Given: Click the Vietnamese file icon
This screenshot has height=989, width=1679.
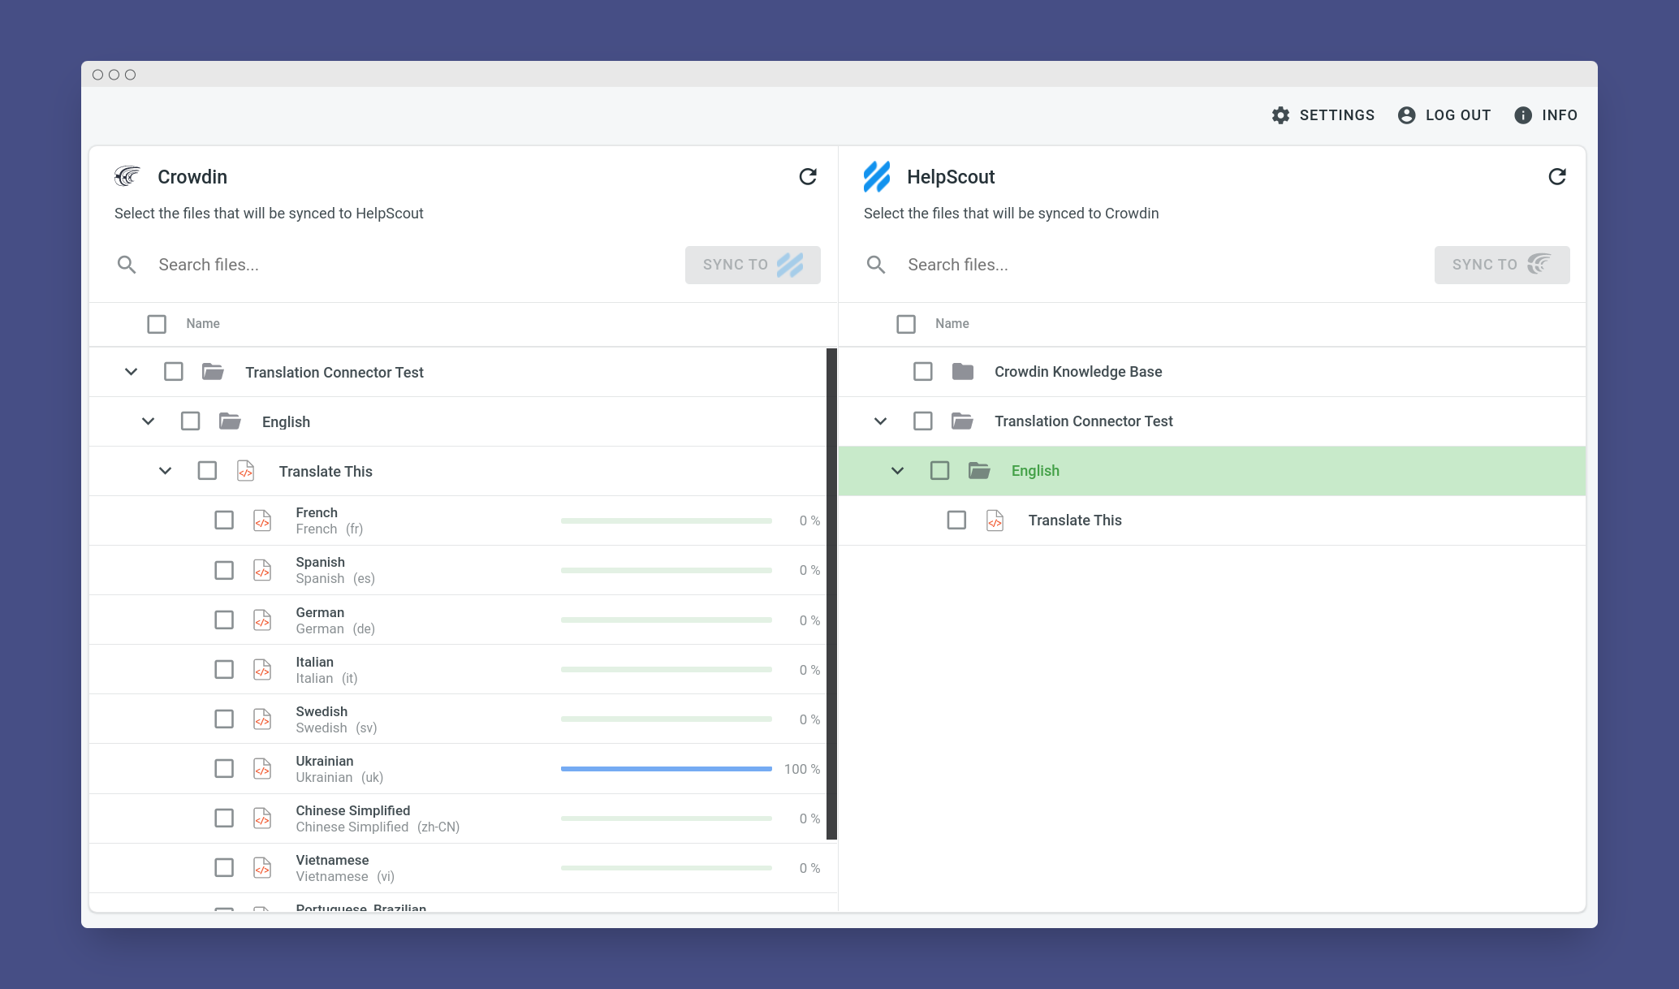Looking at the screenshot, I should tap(262, 868).
